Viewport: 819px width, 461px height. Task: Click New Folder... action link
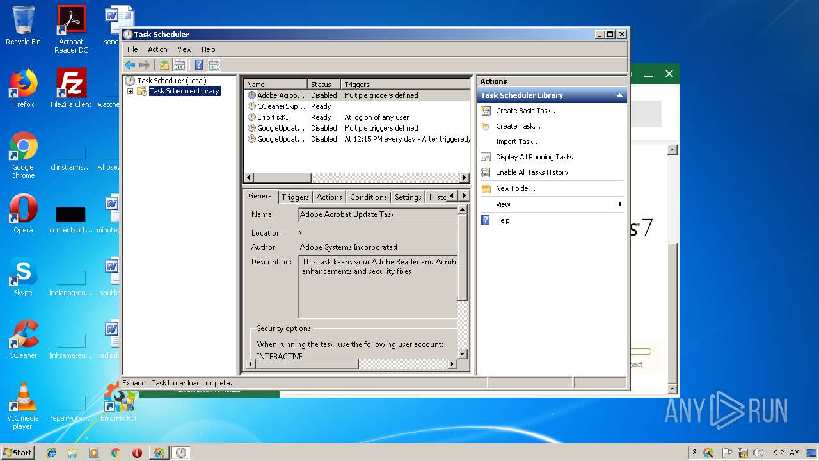(x=517, y=188)
